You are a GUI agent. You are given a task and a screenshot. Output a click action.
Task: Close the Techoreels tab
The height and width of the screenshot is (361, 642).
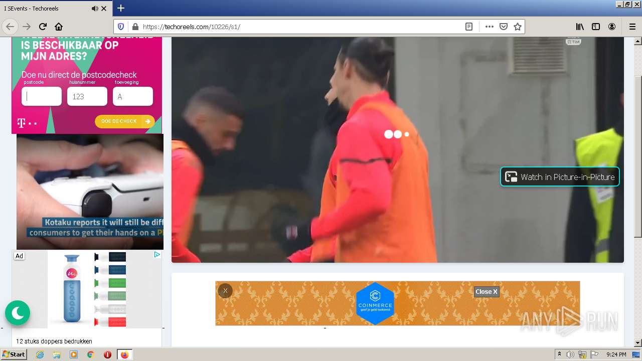[x=104, y=9]
